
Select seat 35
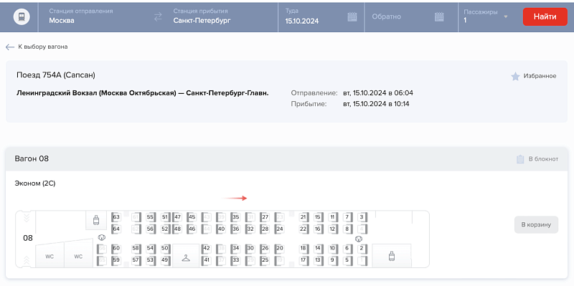(235, 217)
